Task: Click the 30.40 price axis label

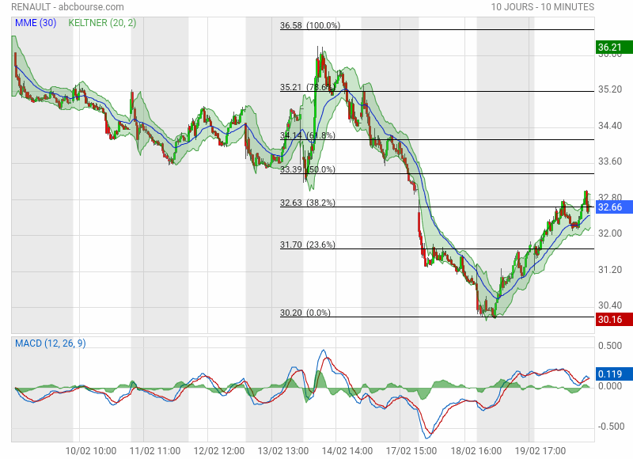Action: (610, 305)
